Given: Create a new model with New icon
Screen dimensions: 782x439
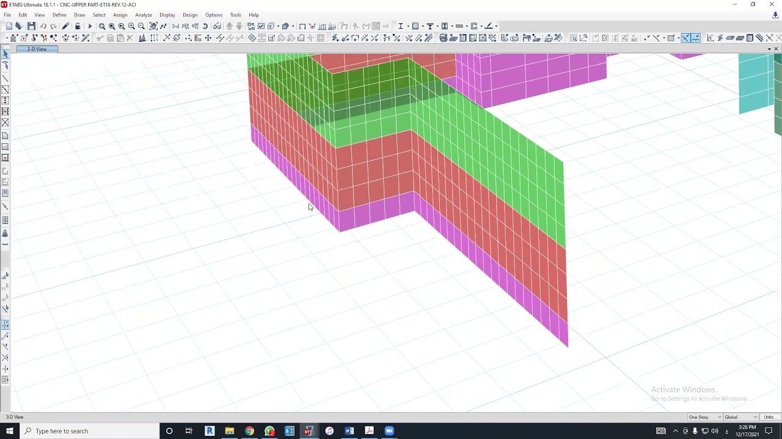Looking at the screenshot, I should pos(9,26).
